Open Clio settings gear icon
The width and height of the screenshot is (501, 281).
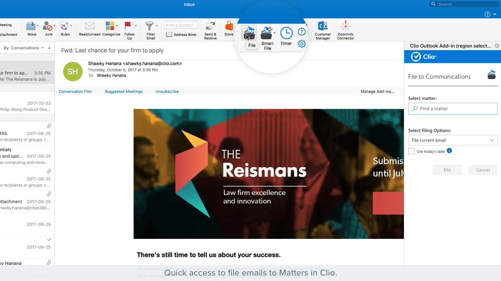[301, 44]
